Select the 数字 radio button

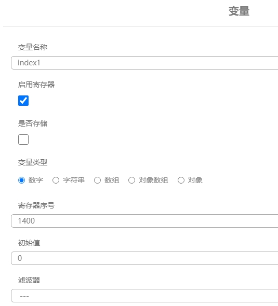[x=21, y=180]
